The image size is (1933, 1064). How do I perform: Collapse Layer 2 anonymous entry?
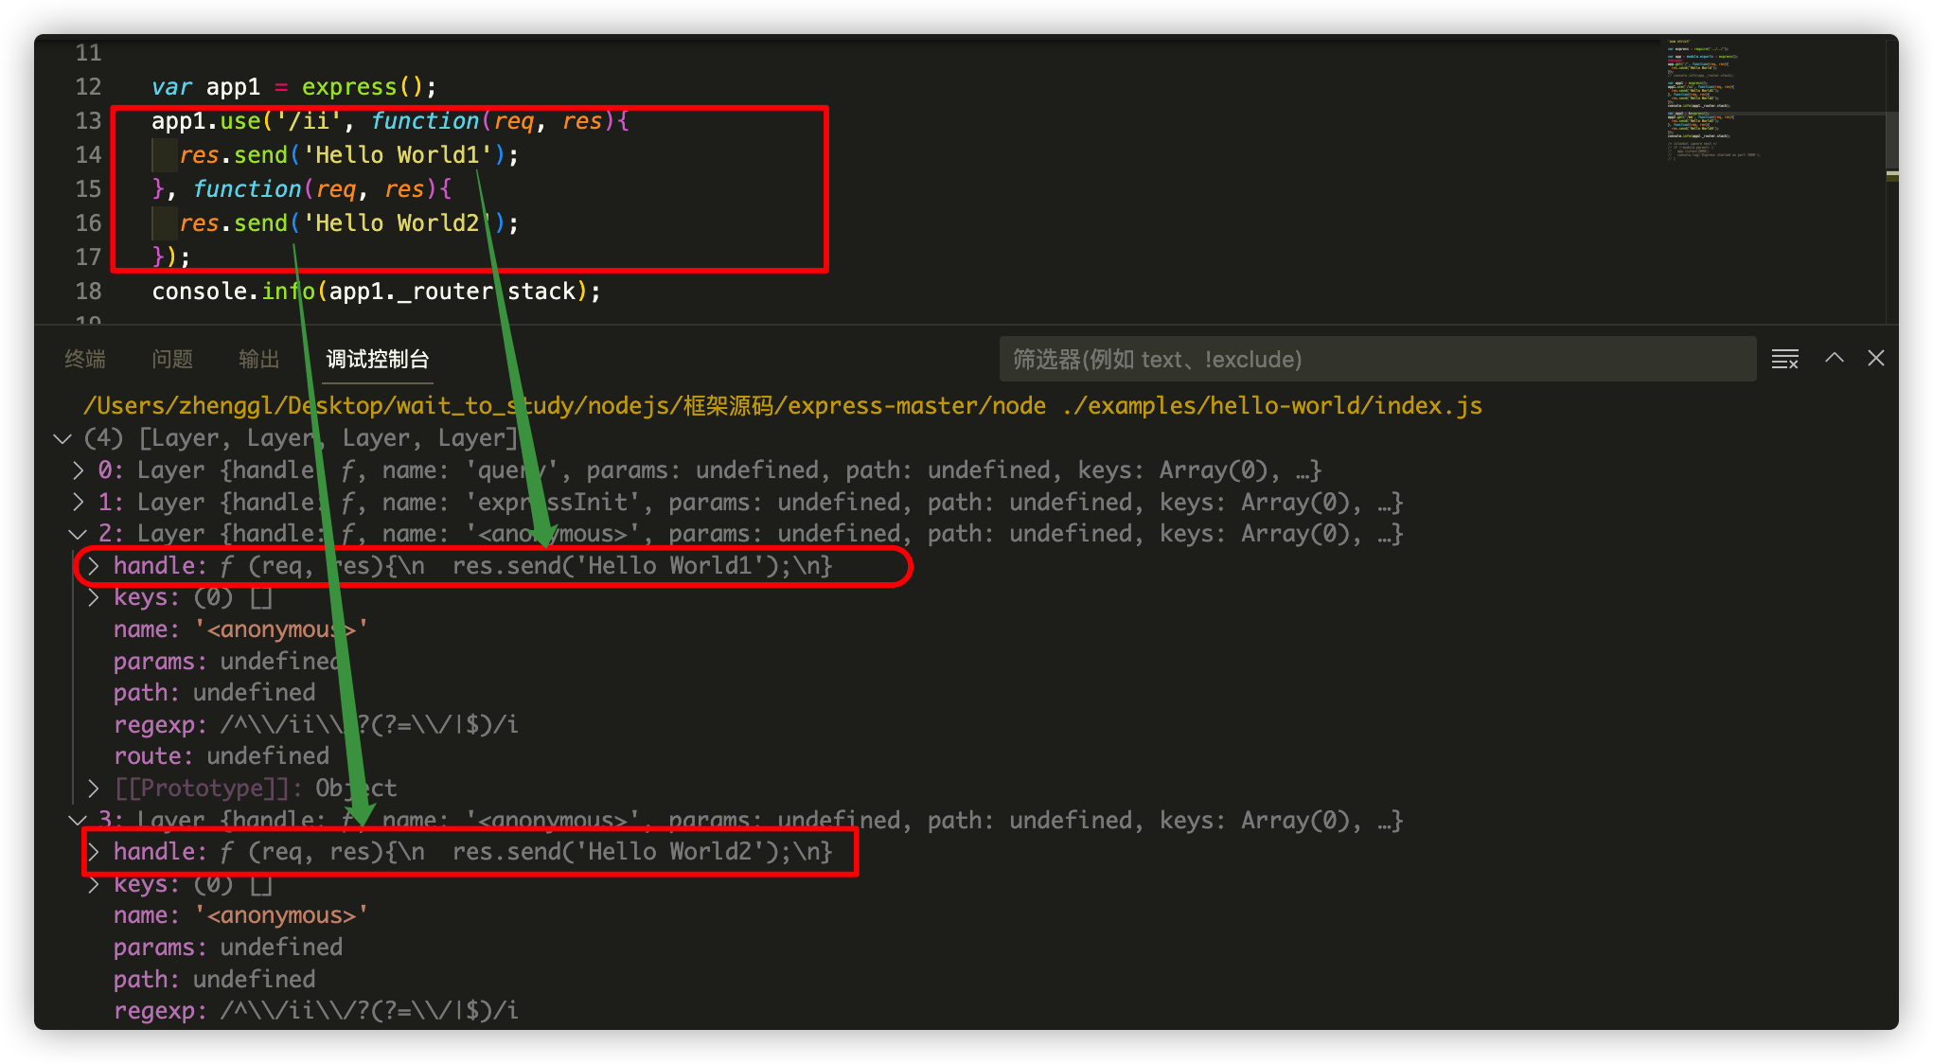tap(78, 534)
